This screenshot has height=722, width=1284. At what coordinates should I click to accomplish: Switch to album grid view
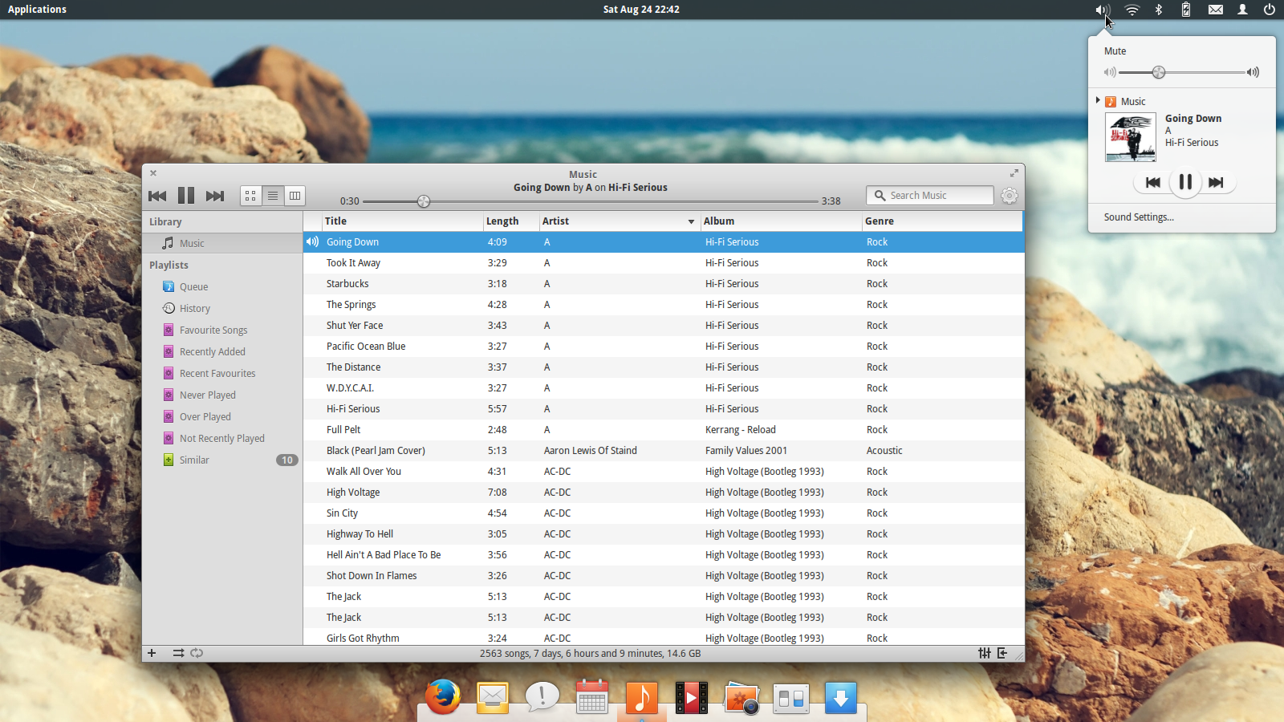pos(251,195)
